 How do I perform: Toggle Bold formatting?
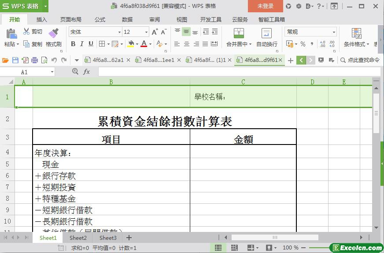coord(73,44)
